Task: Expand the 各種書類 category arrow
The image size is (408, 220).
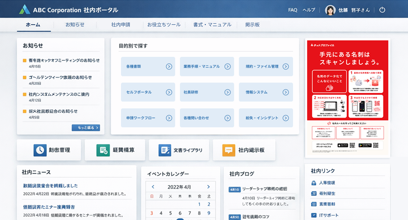Action: coord(169,66)
